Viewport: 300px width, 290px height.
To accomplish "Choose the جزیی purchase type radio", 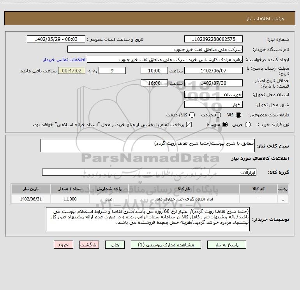I will [247, 125].
